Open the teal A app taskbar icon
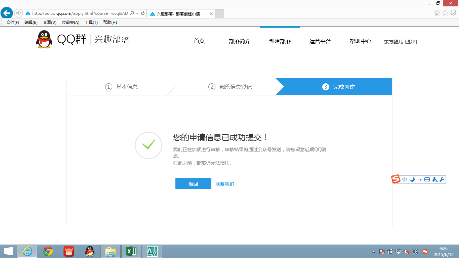Viewport: 459px width, 258px height. coord(152,251)
